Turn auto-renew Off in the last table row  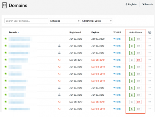[139, 109]
